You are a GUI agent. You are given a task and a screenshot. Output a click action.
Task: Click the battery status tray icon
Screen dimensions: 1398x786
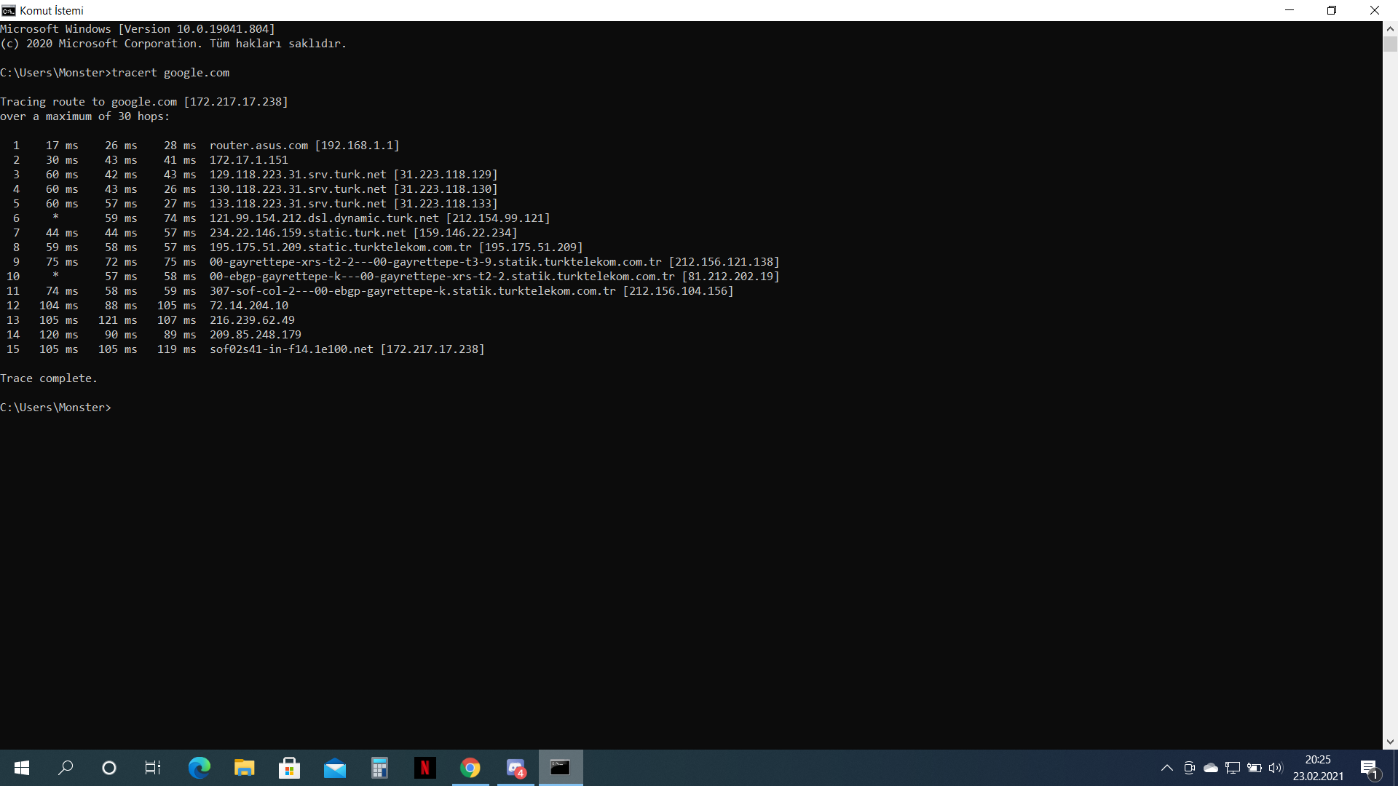1254,768
